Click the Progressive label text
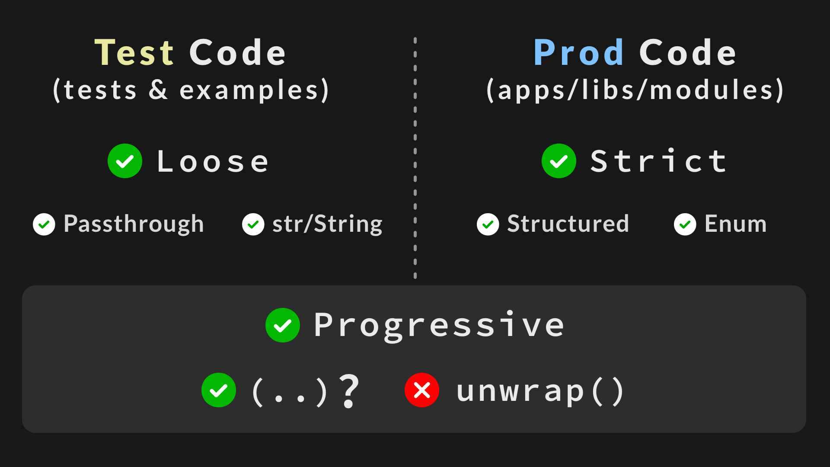Screen dimensions: 830x467 439,326
